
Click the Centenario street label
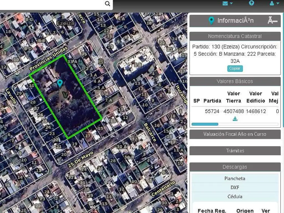163,188
